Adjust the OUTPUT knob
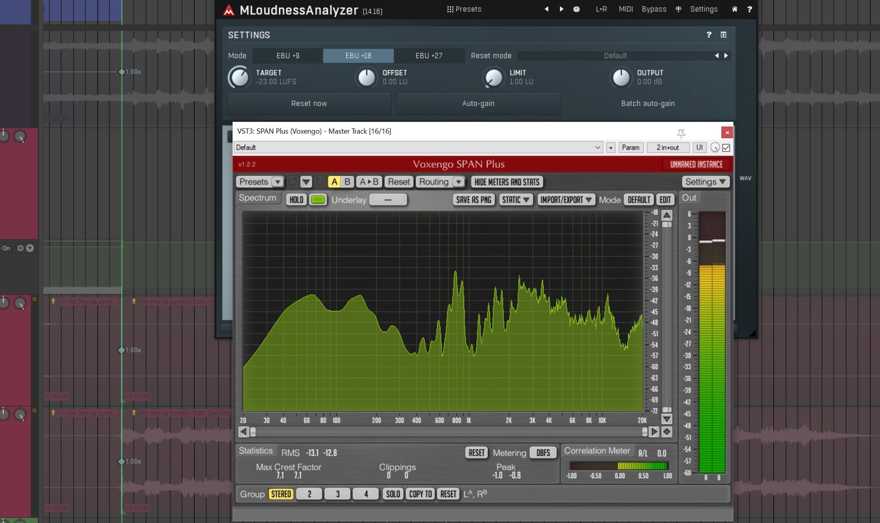This screenshot has height=523, width=880. tap(621, 77)
